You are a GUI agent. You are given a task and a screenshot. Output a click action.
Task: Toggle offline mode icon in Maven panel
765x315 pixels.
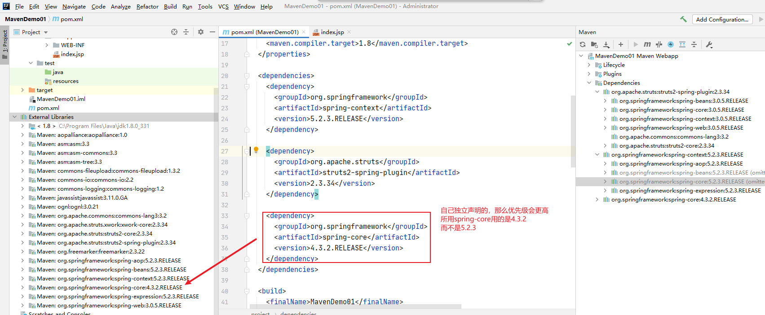(x=659, y=44)
